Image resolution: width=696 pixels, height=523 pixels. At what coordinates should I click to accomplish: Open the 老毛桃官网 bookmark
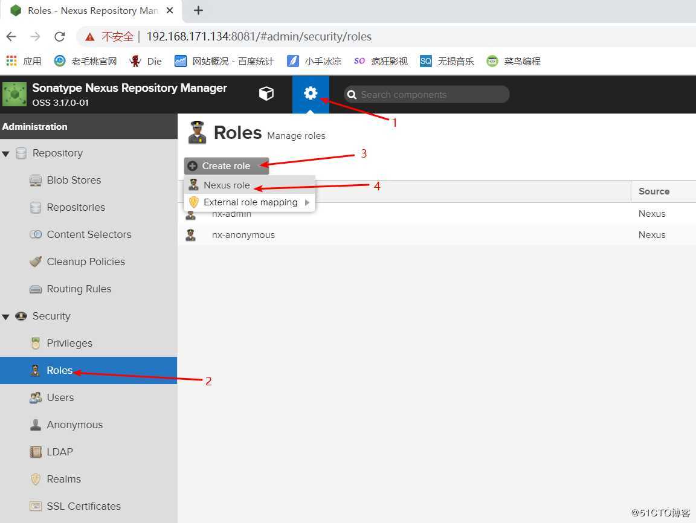[x=85, y=61]
